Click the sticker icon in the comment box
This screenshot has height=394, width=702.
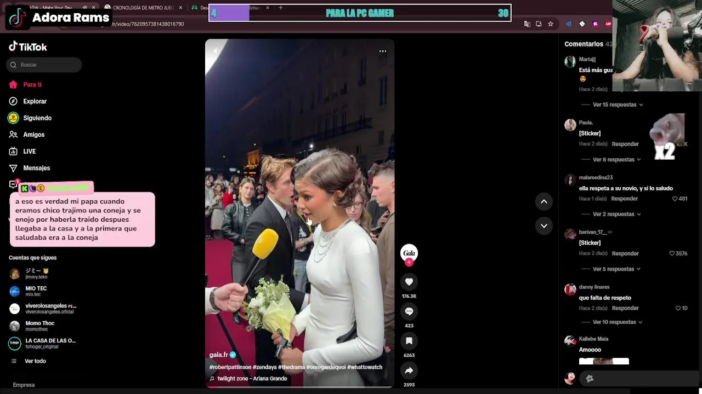(590, 378)
